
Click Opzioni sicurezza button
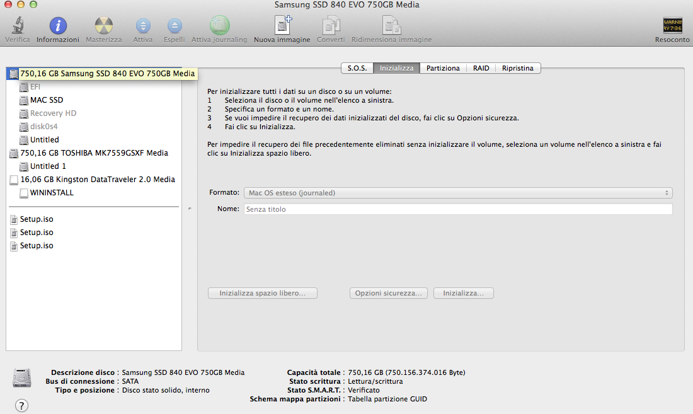point(389,294)
